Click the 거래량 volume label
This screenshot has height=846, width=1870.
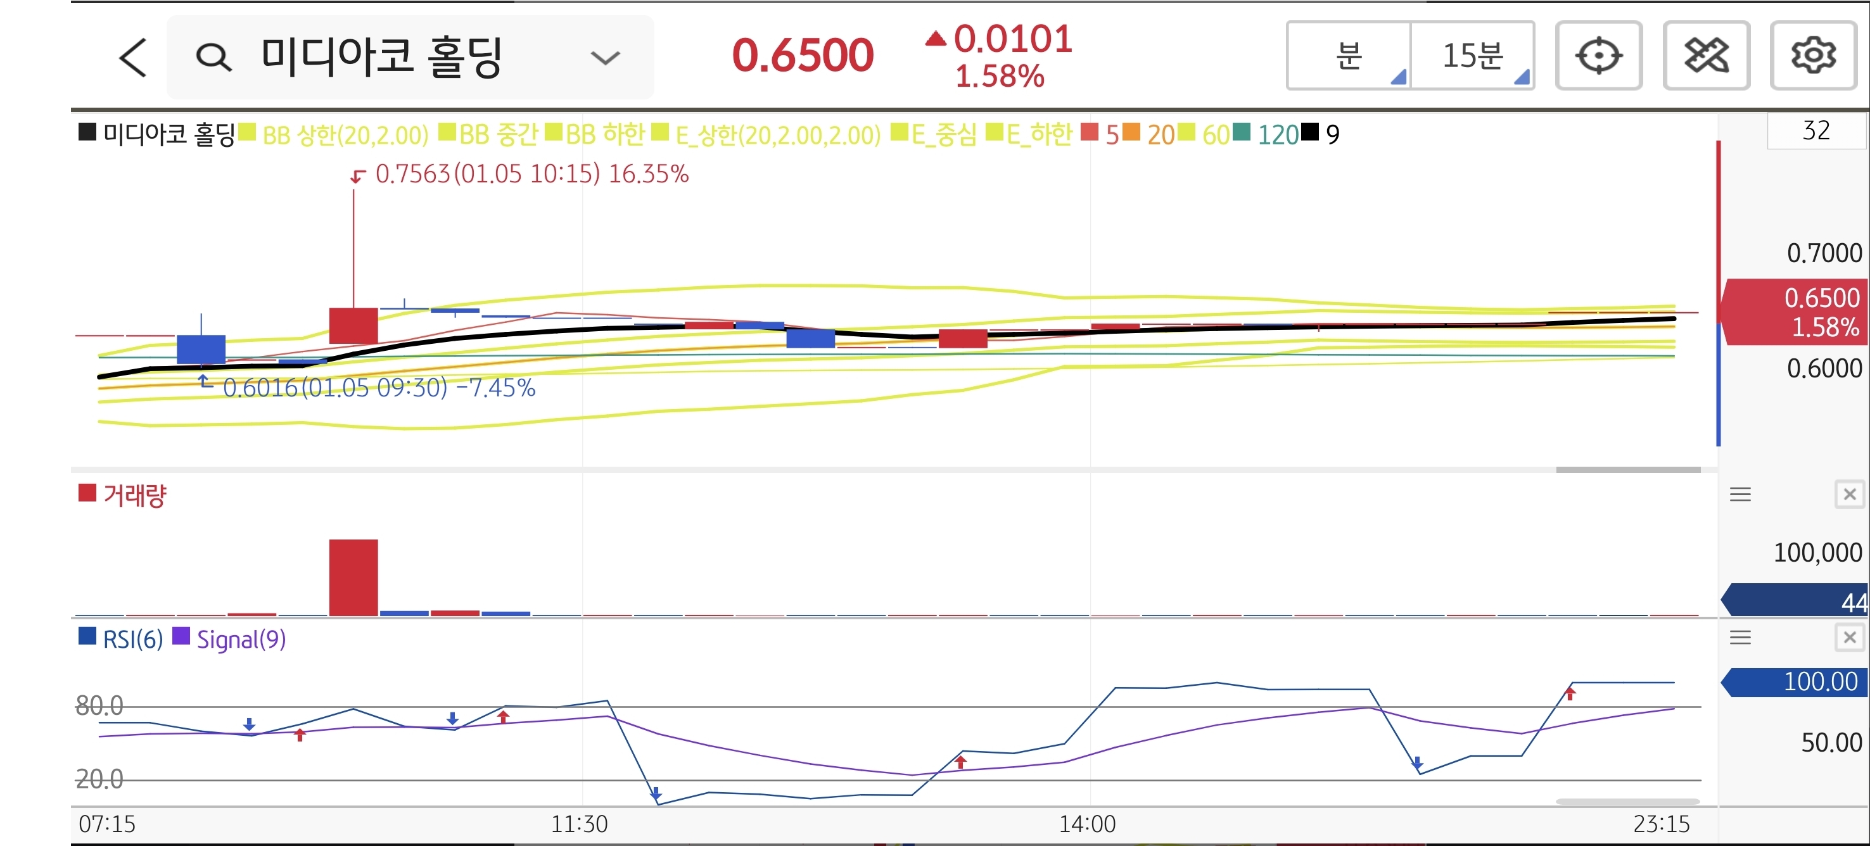[134, 496]
